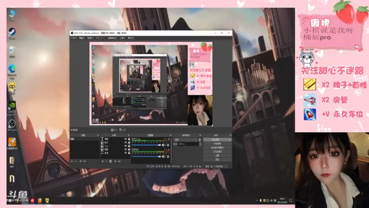Viewport: 369px width, 208px height.
Task: Add a new source with the sources plus button
Action: (102, 161)
